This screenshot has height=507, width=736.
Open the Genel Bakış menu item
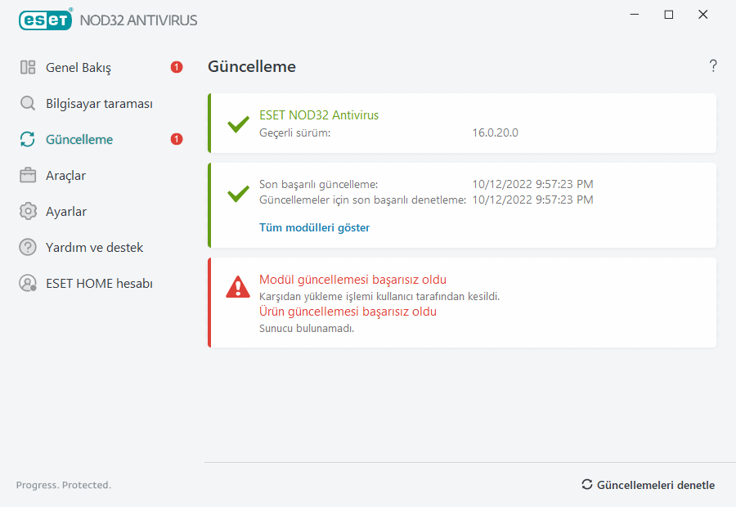[79, 68]
